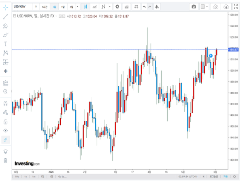243x182 pixels.
Task: Take a chart snapshot with camera
Action: [x=194, y=6]
